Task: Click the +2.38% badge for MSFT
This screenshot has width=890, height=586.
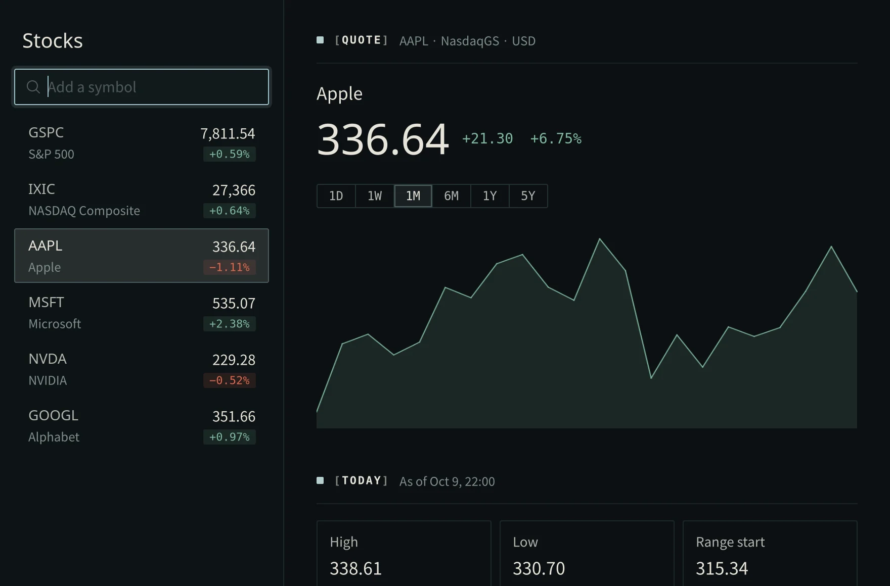Action: pyautogui.click(x=230, y=324)
